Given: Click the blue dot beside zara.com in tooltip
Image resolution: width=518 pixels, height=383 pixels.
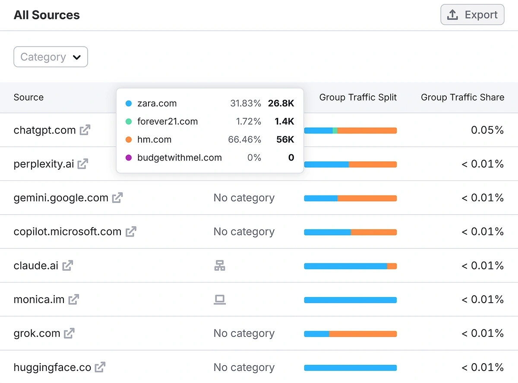Looking at the screenshot, I should 128,104.
